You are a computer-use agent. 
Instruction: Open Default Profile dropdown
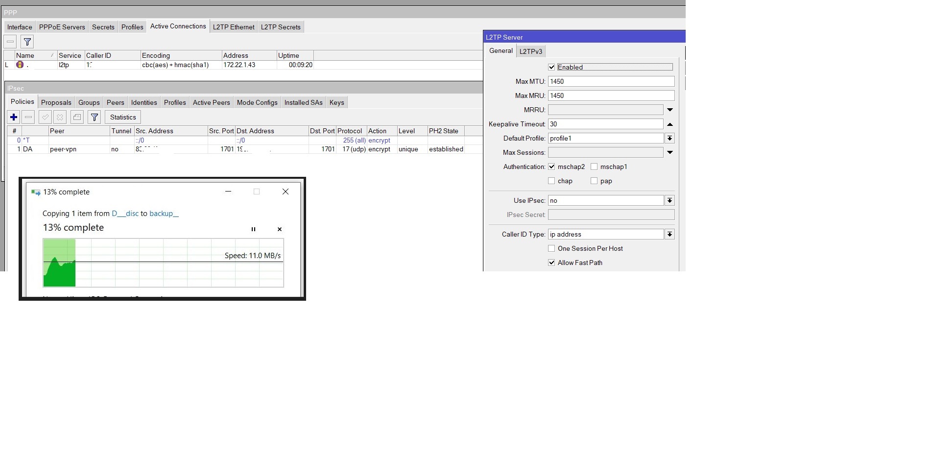pyautogui.click(x=670, y=138)
